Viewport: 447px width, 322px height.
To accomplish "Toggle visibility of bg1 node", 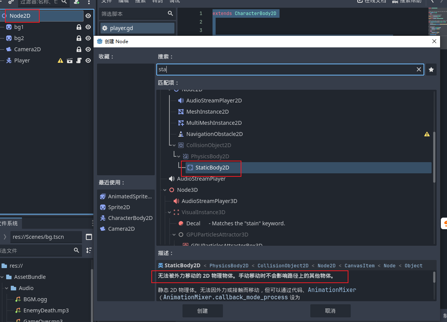I will [x=88, y=27].
